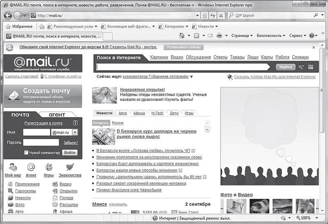Click the advanced search magnifier plus icon

point(301,67)
